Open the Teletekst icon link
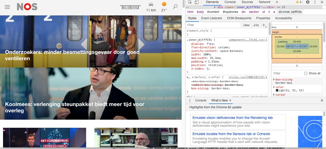Viewport: 326px width, 149px height. tap(130, 7)
